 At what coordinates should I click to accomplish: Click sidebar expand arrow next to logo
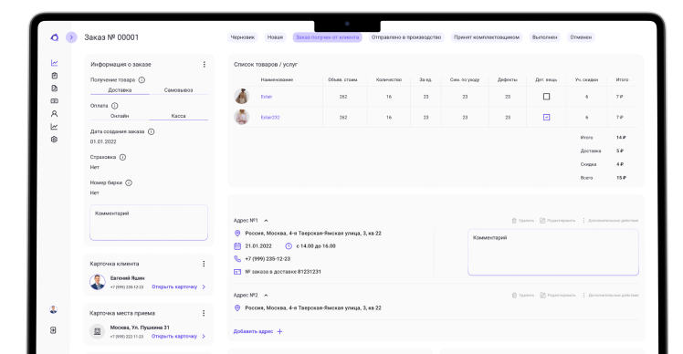tap(71, 37)
